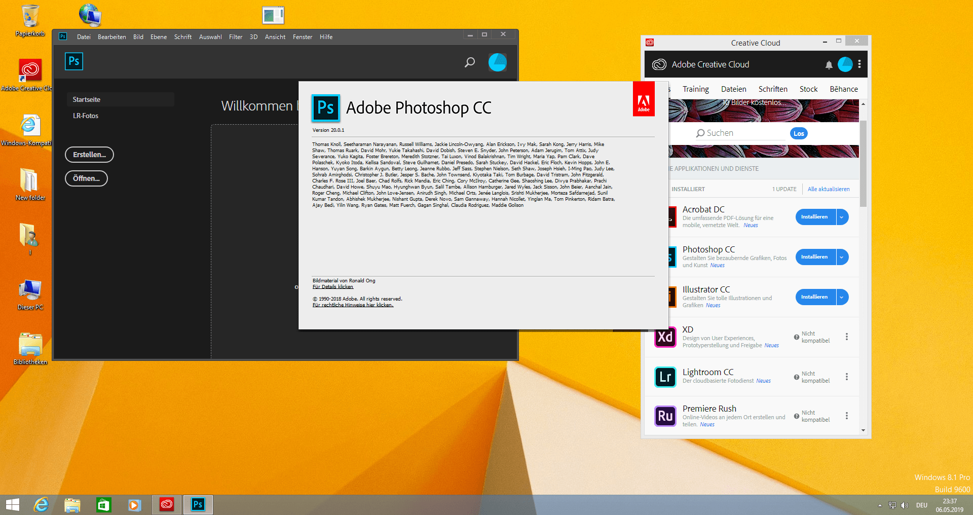Click the Öffnen... button

[86, 178]
